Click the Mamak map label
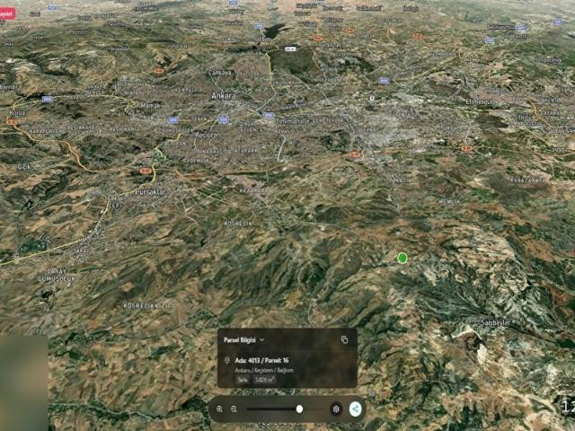 [150, 106]
